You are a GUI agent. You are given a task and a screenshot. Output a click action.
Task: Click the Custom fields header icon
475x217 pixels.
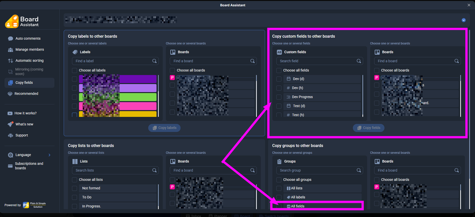pos(279,52)
